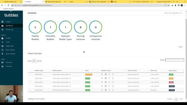Image resolution: width=187 pixels, height=105 pixels.
Task: Click the 'What is this Page About?' link
Action: click(172, 13)
